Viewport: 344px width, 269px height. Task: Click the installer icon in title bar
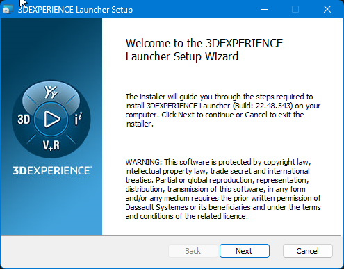pyautogui.click(x=8, y=9)
